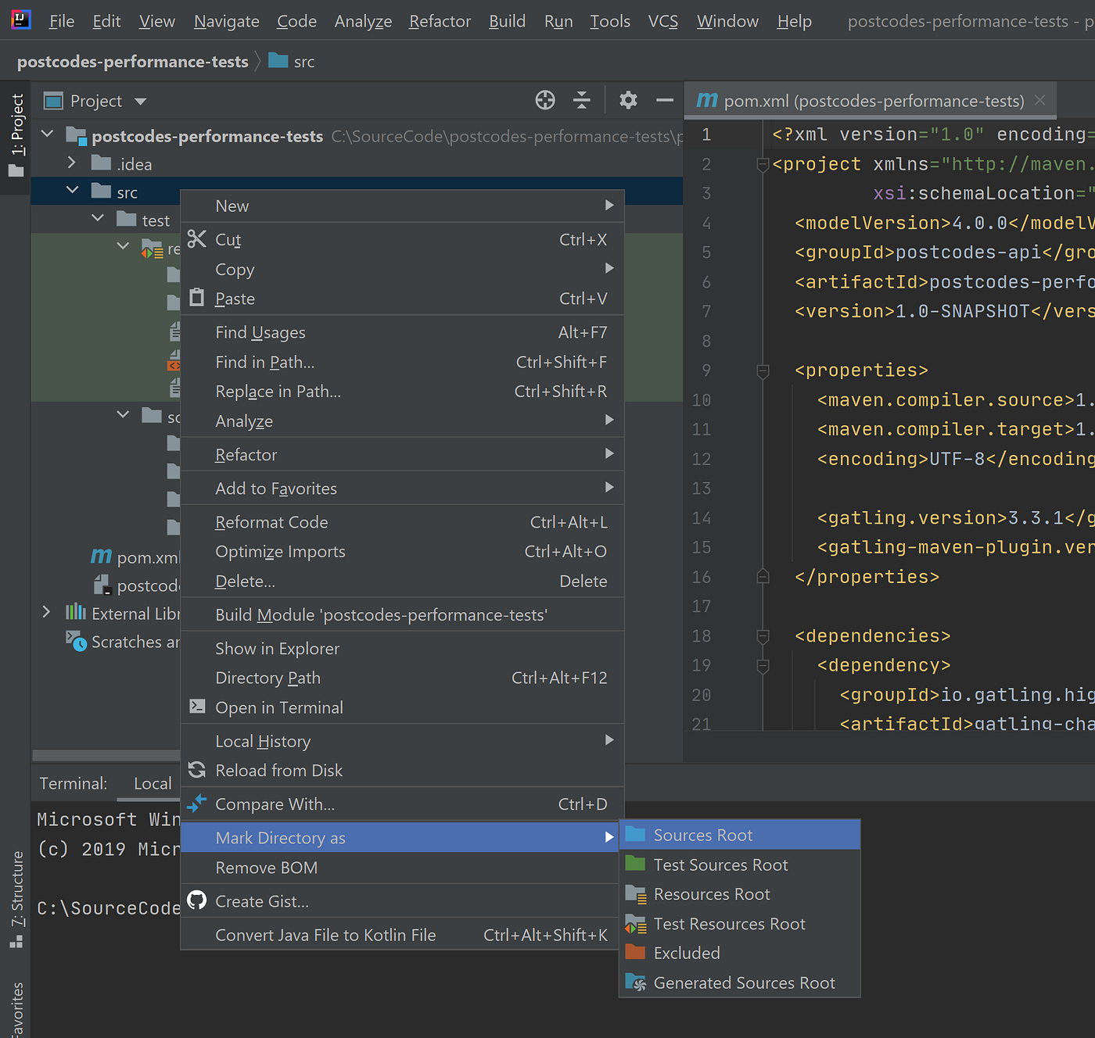The height and width of the screenshot is (1038, 1095).
Task: Click 'Reload from Disk' in context menu
Action: pyautogui.click(x=278, y=770)
